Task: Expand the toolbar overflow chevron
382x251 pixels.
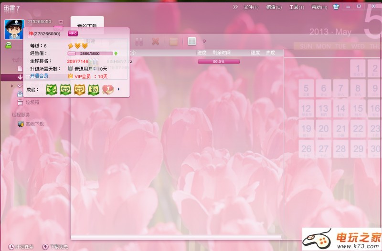Action: [x=204, y=41]
